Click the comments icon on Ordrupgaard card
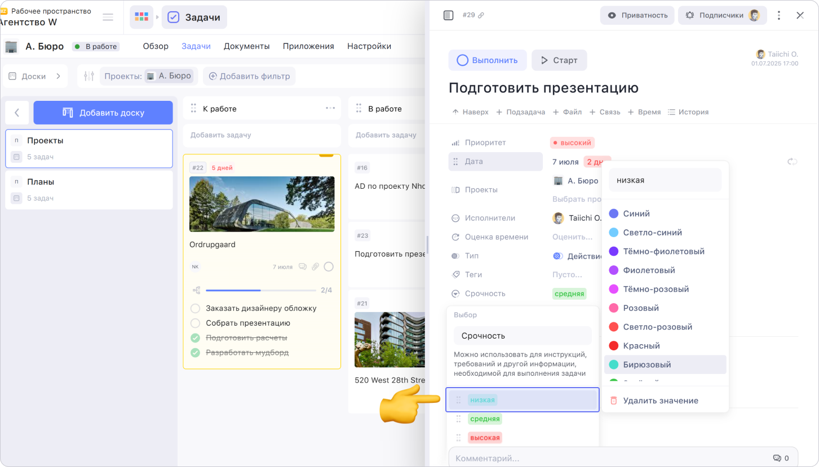The image size is (819, 467). click(x=303, y=266)
